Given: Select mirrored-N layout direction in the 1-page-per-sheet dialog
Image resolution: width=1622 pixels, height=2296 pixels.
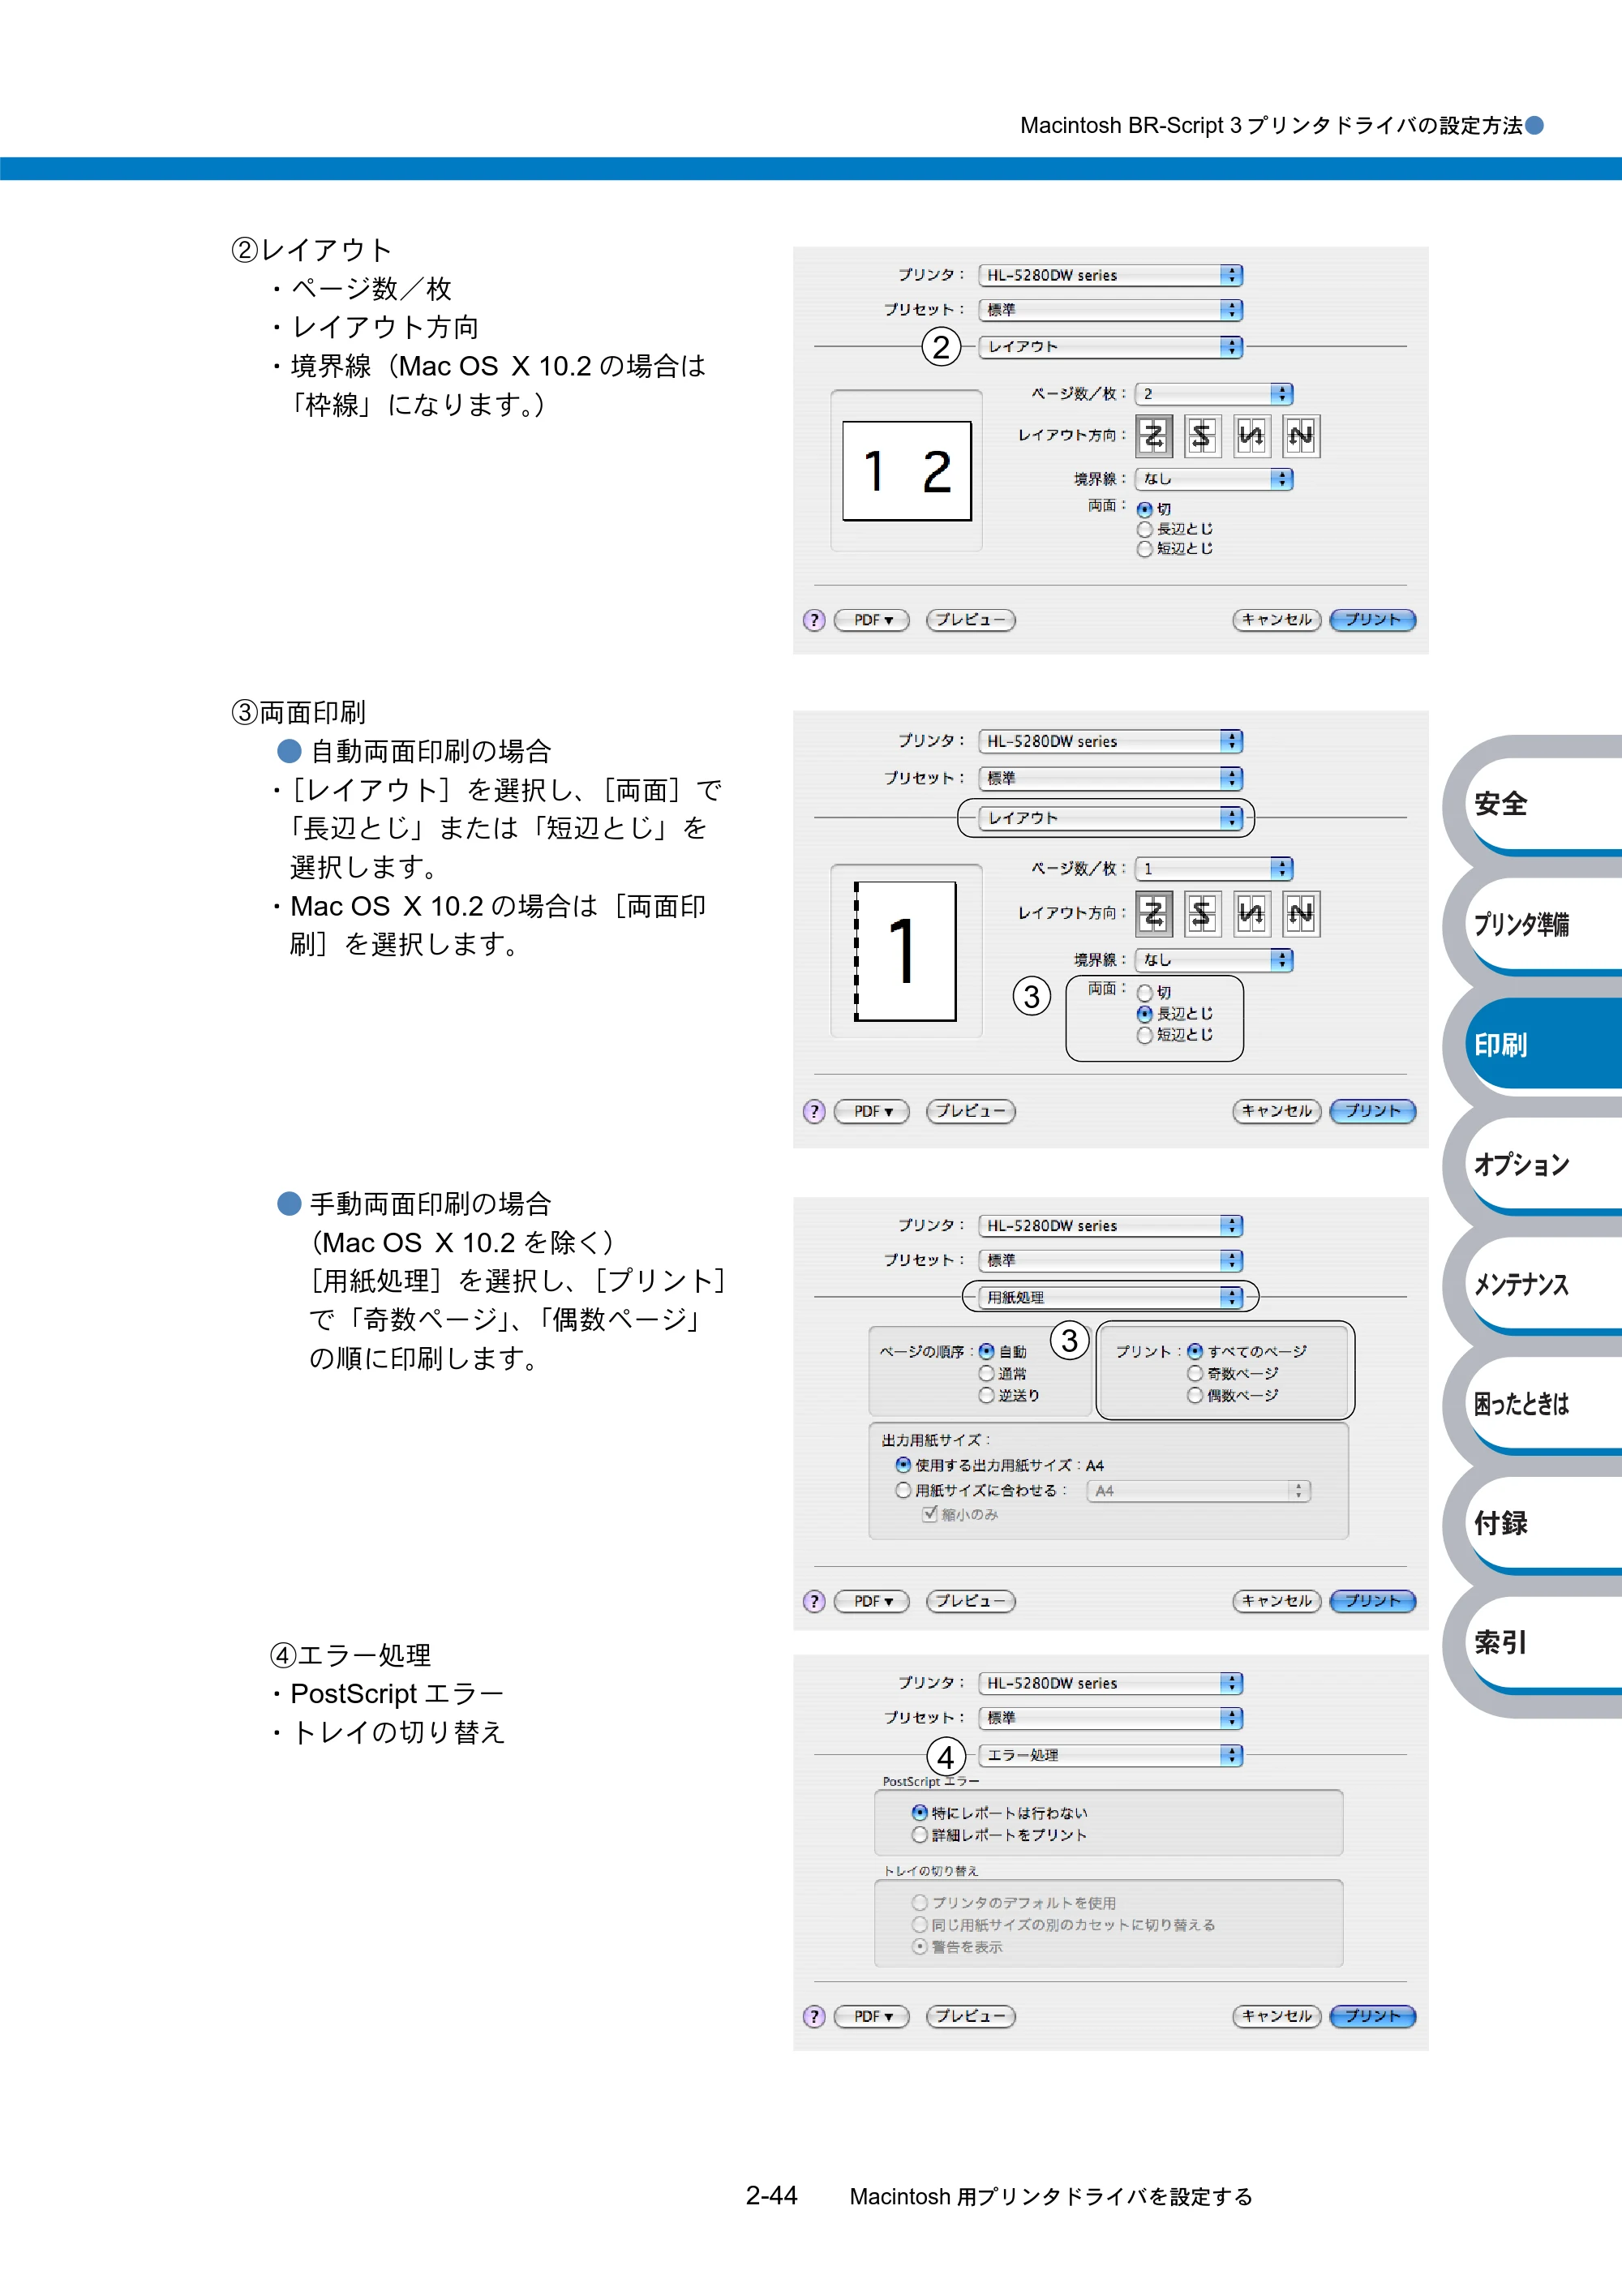Looking at the screenshot, I should click(1252, 913).
